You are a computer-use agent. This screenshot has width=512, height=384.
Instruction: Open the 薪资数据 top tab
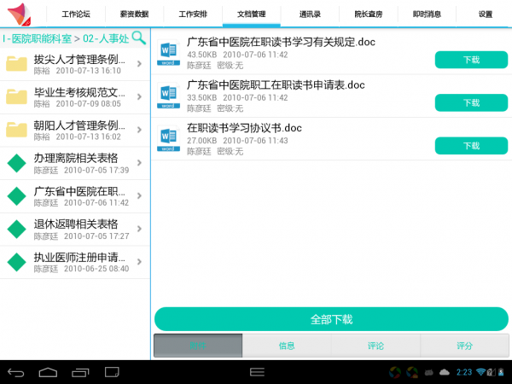[x=135, y=15]
